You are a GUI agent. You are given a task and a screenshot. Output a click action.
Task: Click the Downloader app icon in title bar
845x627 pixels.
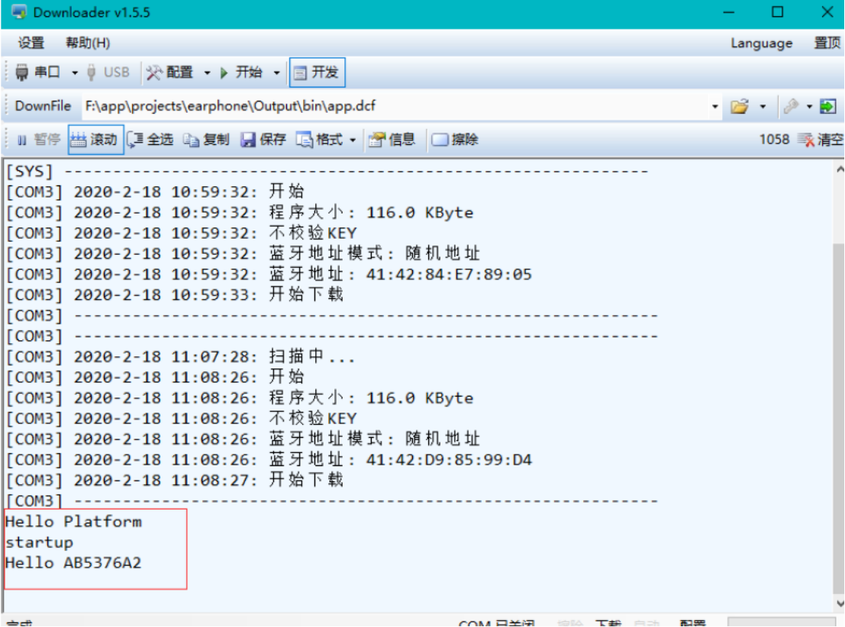click(19, 12)
